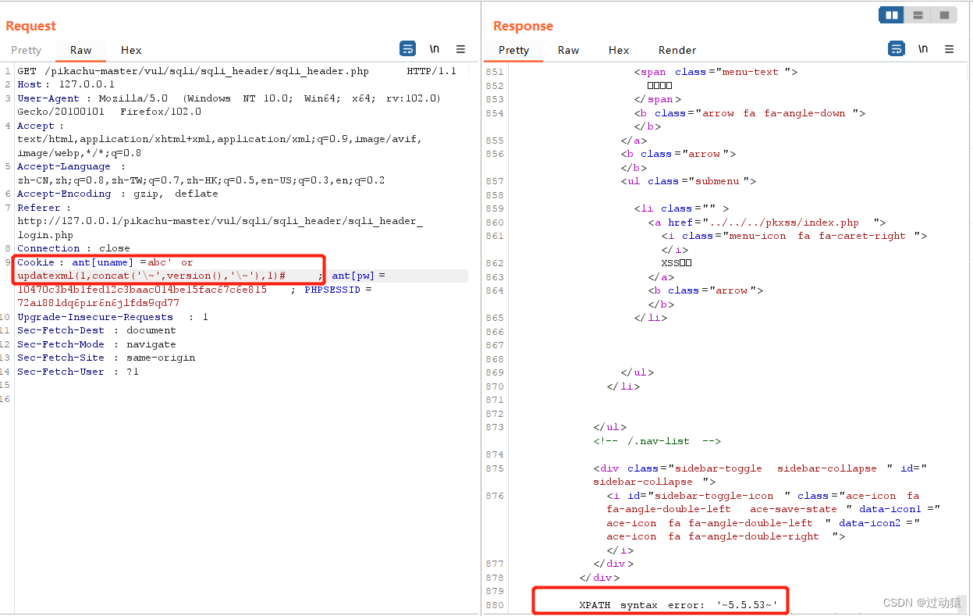The width and height of the screenshot is (973, 616).
Task: Click the span class menu-text line
Action: tap(716, 72)
